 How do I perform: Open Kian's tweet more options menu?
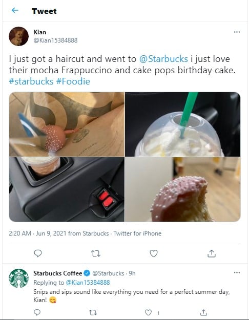[x=237, y=32]
